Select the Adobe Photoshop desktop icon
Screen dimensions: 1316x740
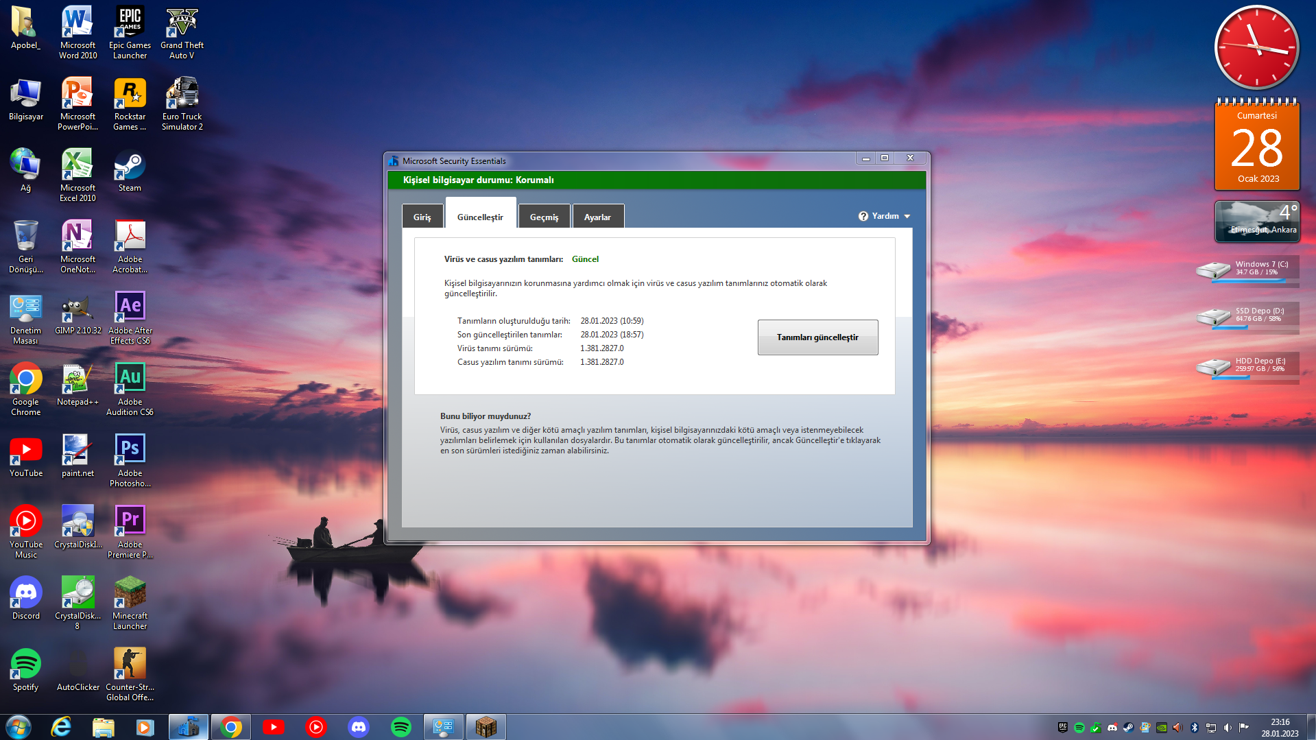coord(130,461)
